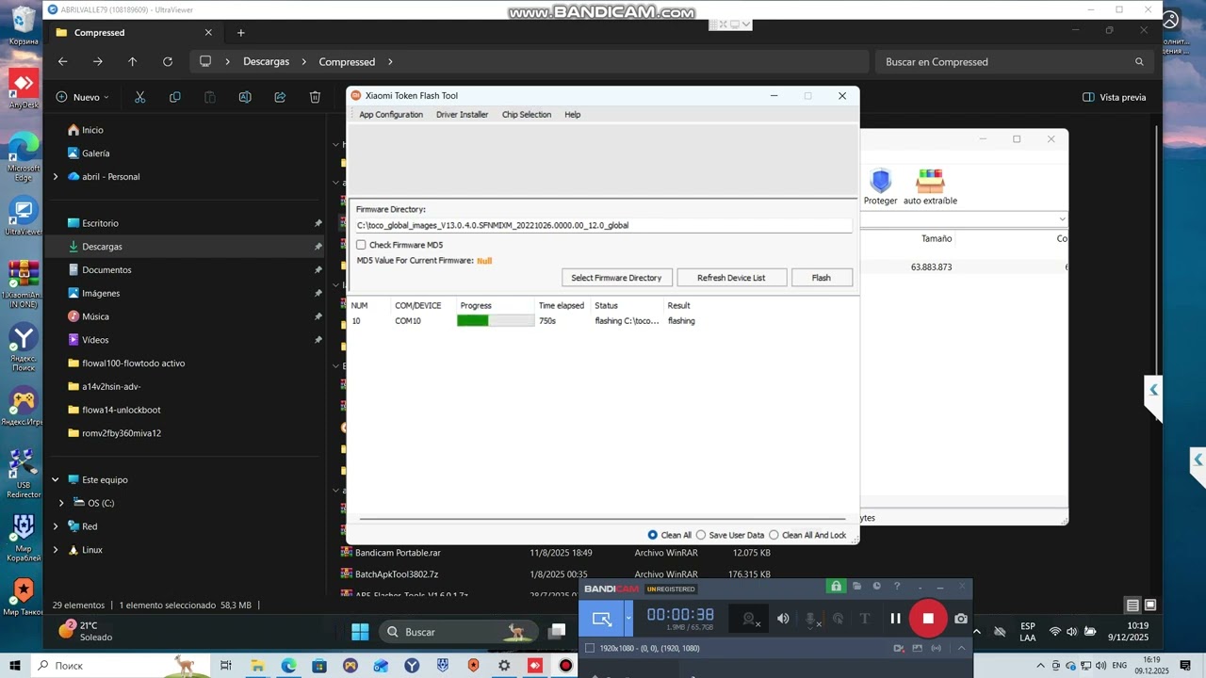Enable Check Firmware MD5 checkbox
The height and width of the screenshot is (678, 1206).
pyautogui.click(x=361, y=245)
